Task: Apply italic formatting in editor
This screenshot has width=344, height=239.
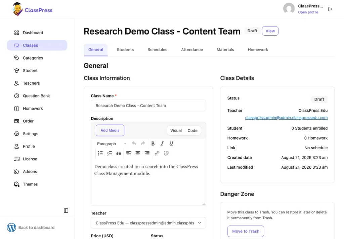Action: 162,144
